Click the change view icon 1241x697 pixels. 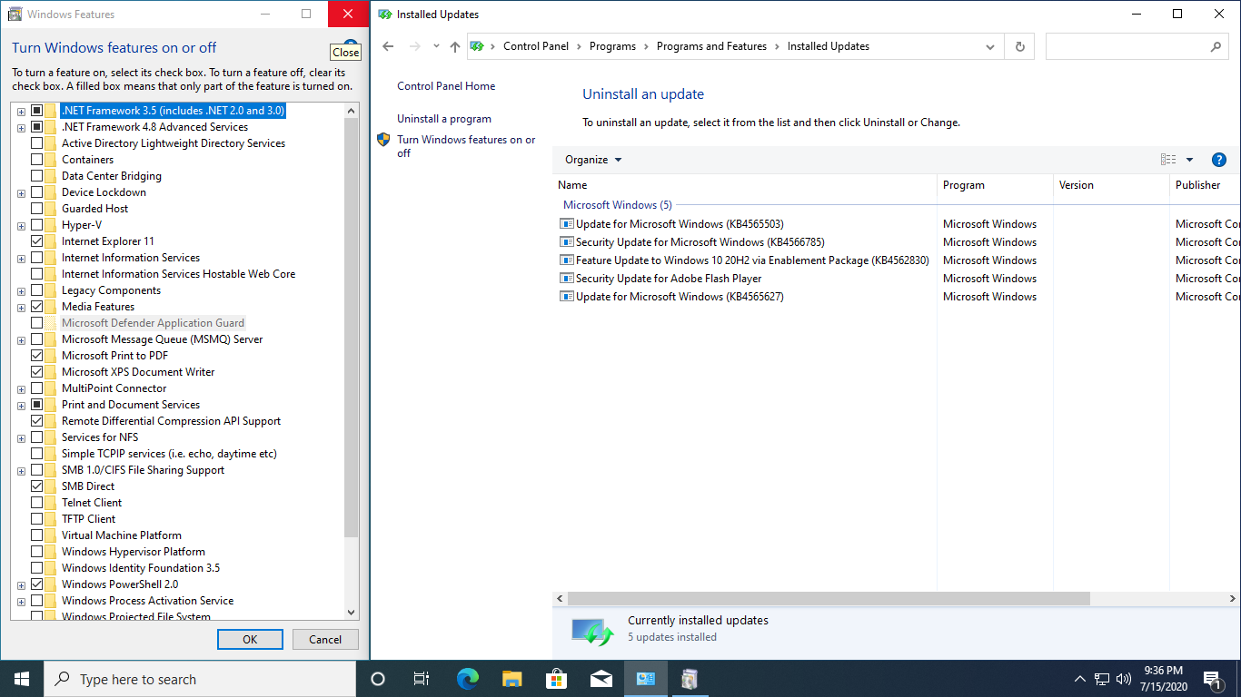pyautogui.click(x=1168, y=160)
